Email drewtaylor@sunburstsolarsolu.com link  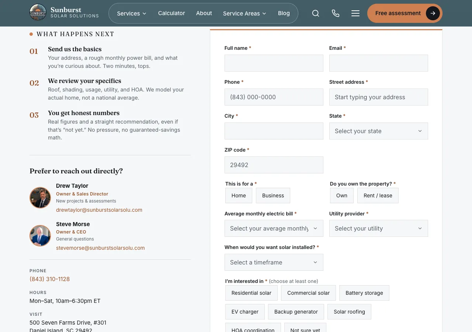[99, 210]
